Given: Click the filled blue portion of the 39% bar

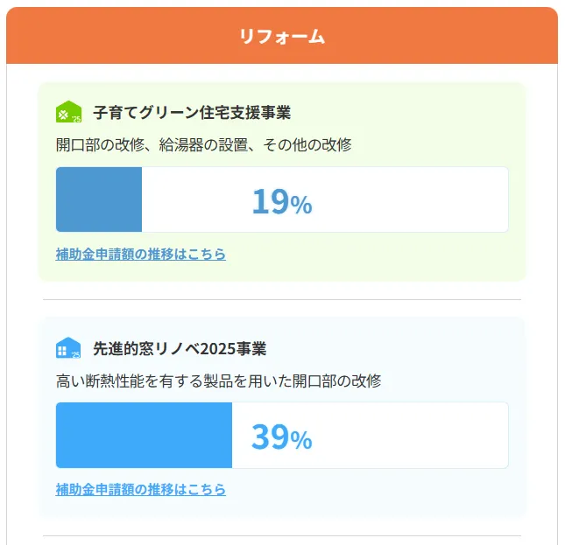Looking at the screenshot, I should pyautogui.click(x=144, y=435).
